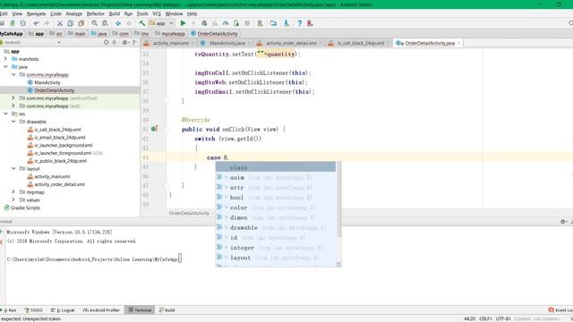Viewport: 573px width, 322px height.
Task: Start debugging with the bug icon
Action: (204, 23)
